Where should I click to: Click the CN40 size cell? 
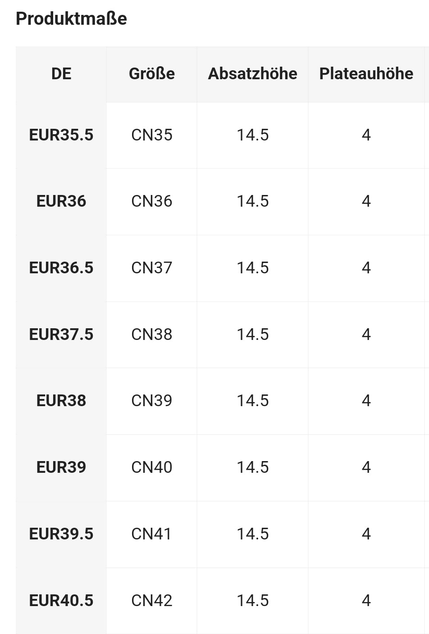152,467
